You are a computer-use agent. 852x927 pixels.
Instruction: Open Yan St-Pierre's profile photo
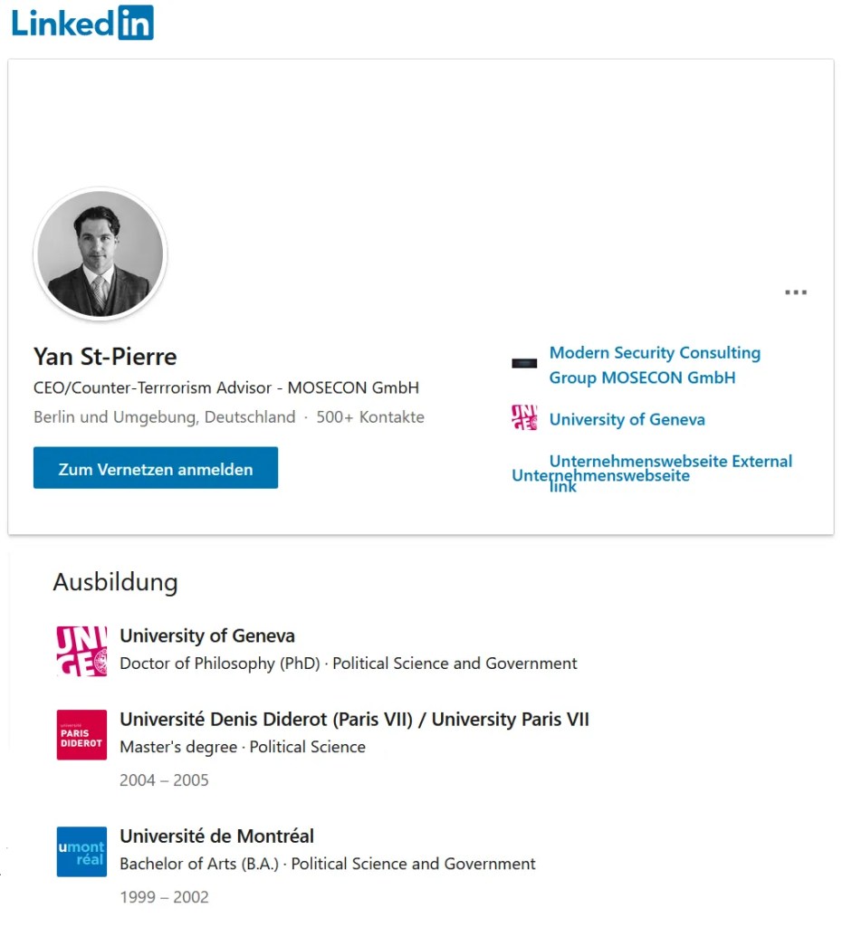coord(100,254)
